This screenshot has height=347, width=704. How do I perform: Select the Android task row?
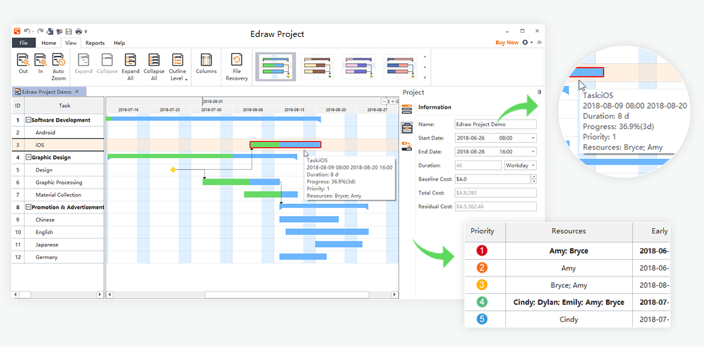[x=58, y=132]
